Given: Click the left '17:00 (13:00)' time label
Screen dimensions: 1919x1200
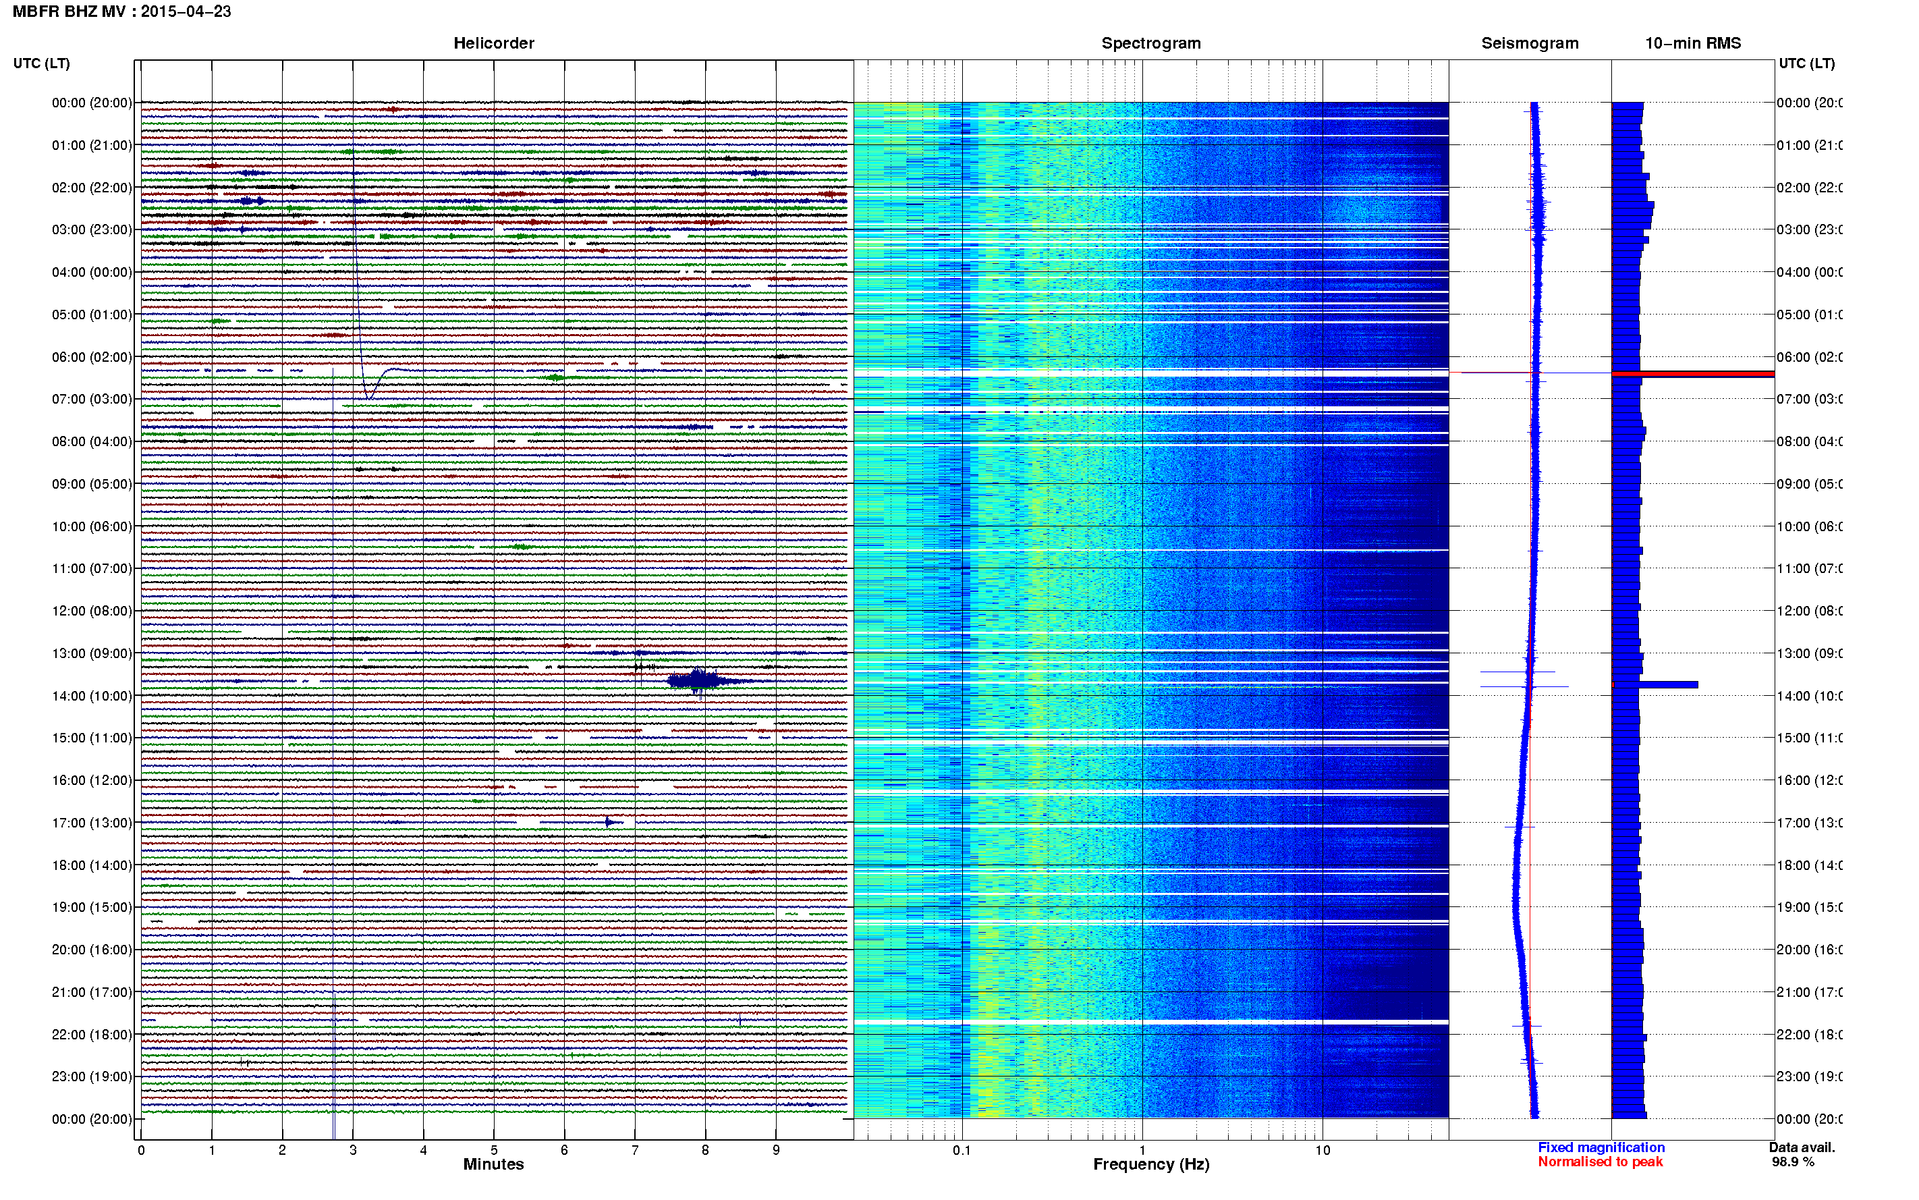Looking at the screenshot, I should tap(92, 823).
